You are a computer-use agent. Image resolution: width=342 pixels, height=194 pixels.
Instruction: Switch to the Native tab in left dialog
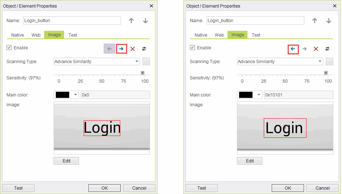pos(17,35)
